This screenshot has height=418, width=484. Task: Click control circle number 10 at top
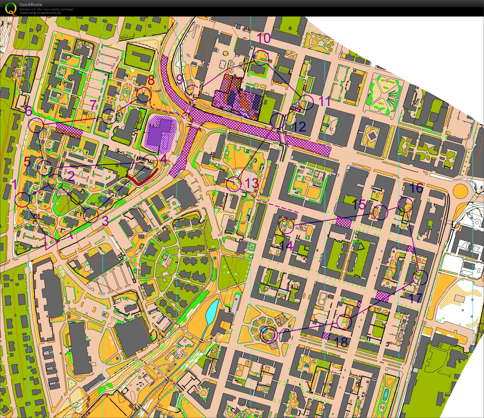[x=261, y=58]
